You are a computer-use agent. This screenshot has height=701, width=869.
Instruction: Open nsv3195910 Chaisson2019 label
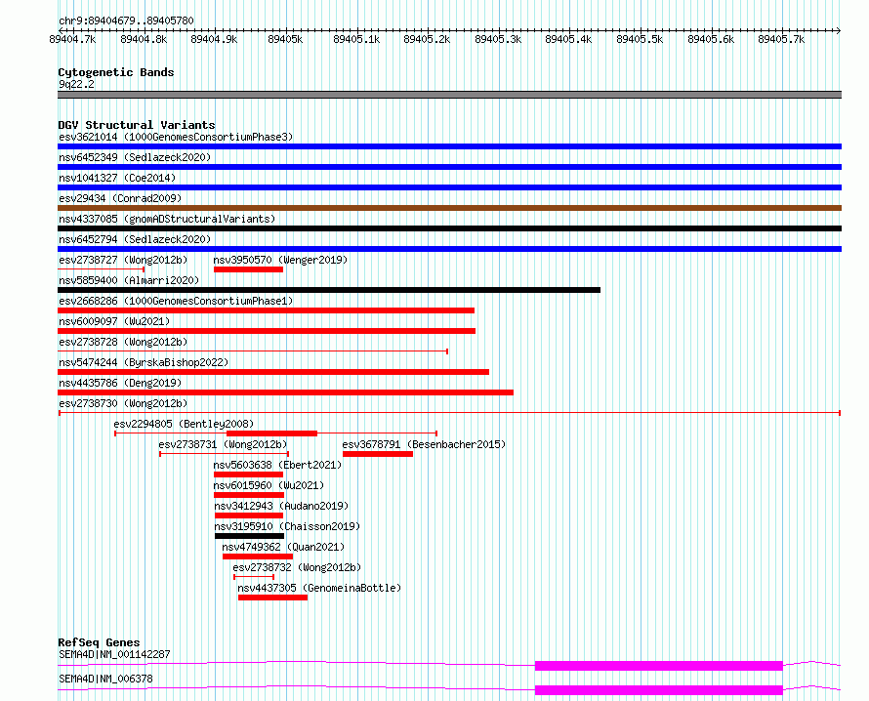click(287, 526)
